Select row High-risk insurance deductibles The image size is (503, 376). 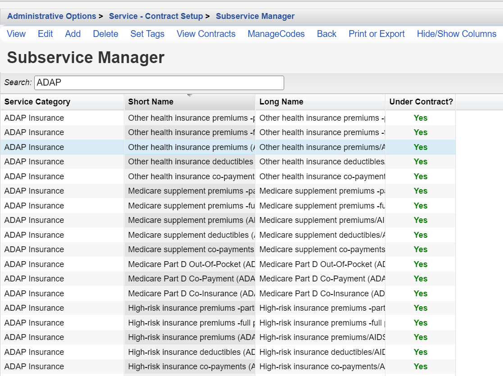228,352
